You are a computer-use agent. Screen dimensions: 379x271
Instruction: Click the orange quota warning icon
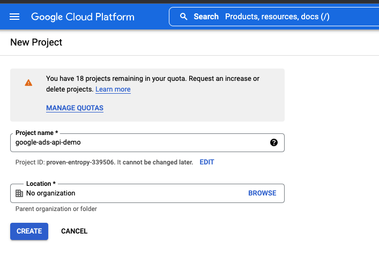pyautogui.click(x=28, y=83)
